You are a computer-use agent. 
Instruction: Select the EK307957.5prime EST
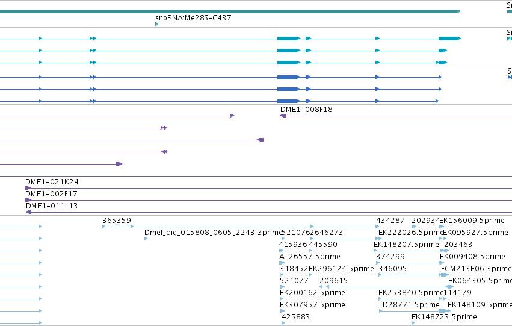click(x=312, y=305)
